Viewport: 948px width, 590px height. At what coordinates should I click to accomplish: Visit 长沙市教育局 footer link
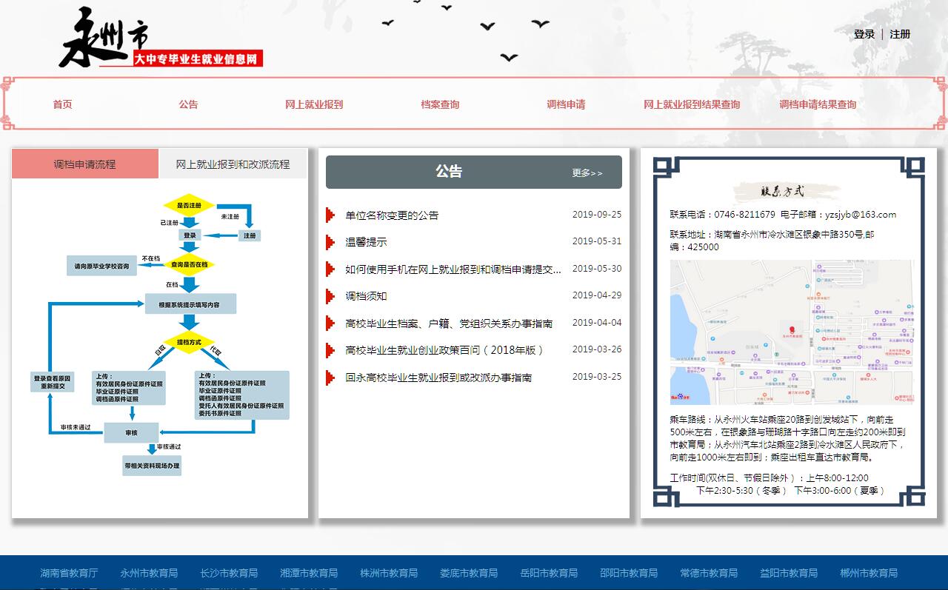point(229,573)
